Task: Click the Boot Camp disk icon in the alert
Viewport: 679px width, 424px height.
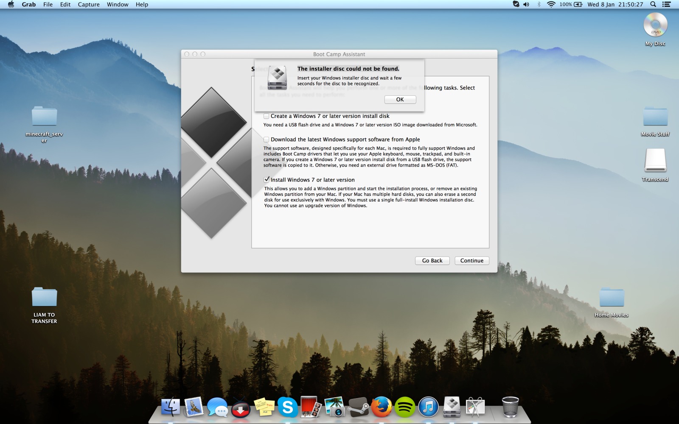Action: pos(277,78)
